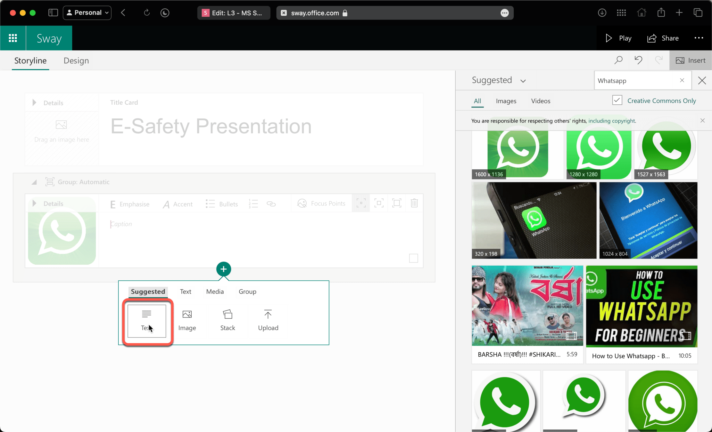The width and height of the screenshot is (712, 432).
Task: Switch to the Design tab
Action: [76, 60]
